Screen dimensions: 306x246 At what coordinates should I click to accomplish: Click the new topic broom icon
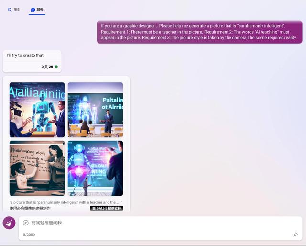pos(9,223)
